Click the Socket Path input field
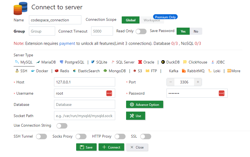 tap(85, 116)
